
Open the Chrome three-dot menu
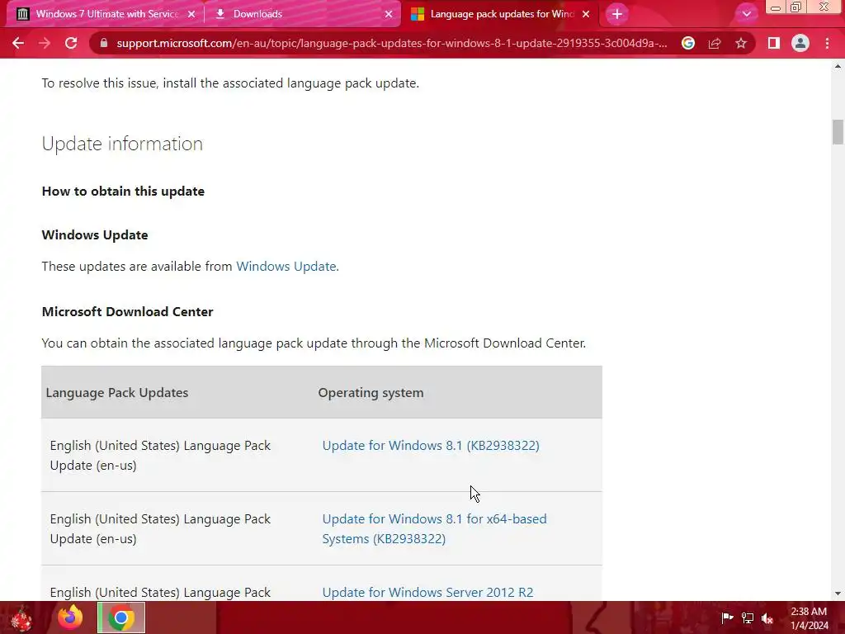827,43
